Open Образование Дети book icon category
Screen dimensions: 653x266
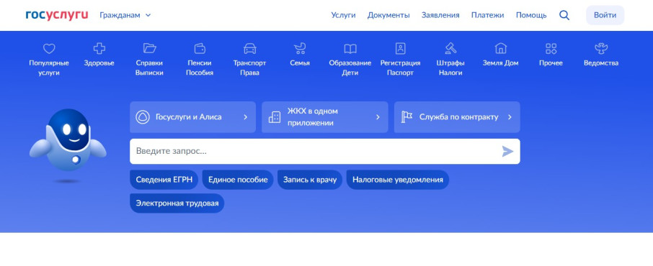pos(350,60)
